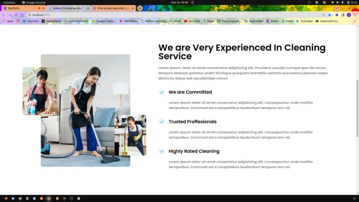Screen dimensions: 359x202
Task: Open Ubuntu Software from the dock
Action: (41, 198)
